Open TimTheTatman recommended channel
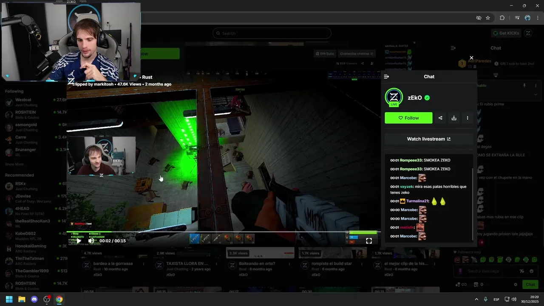544x306 pixels. (33, 261)
